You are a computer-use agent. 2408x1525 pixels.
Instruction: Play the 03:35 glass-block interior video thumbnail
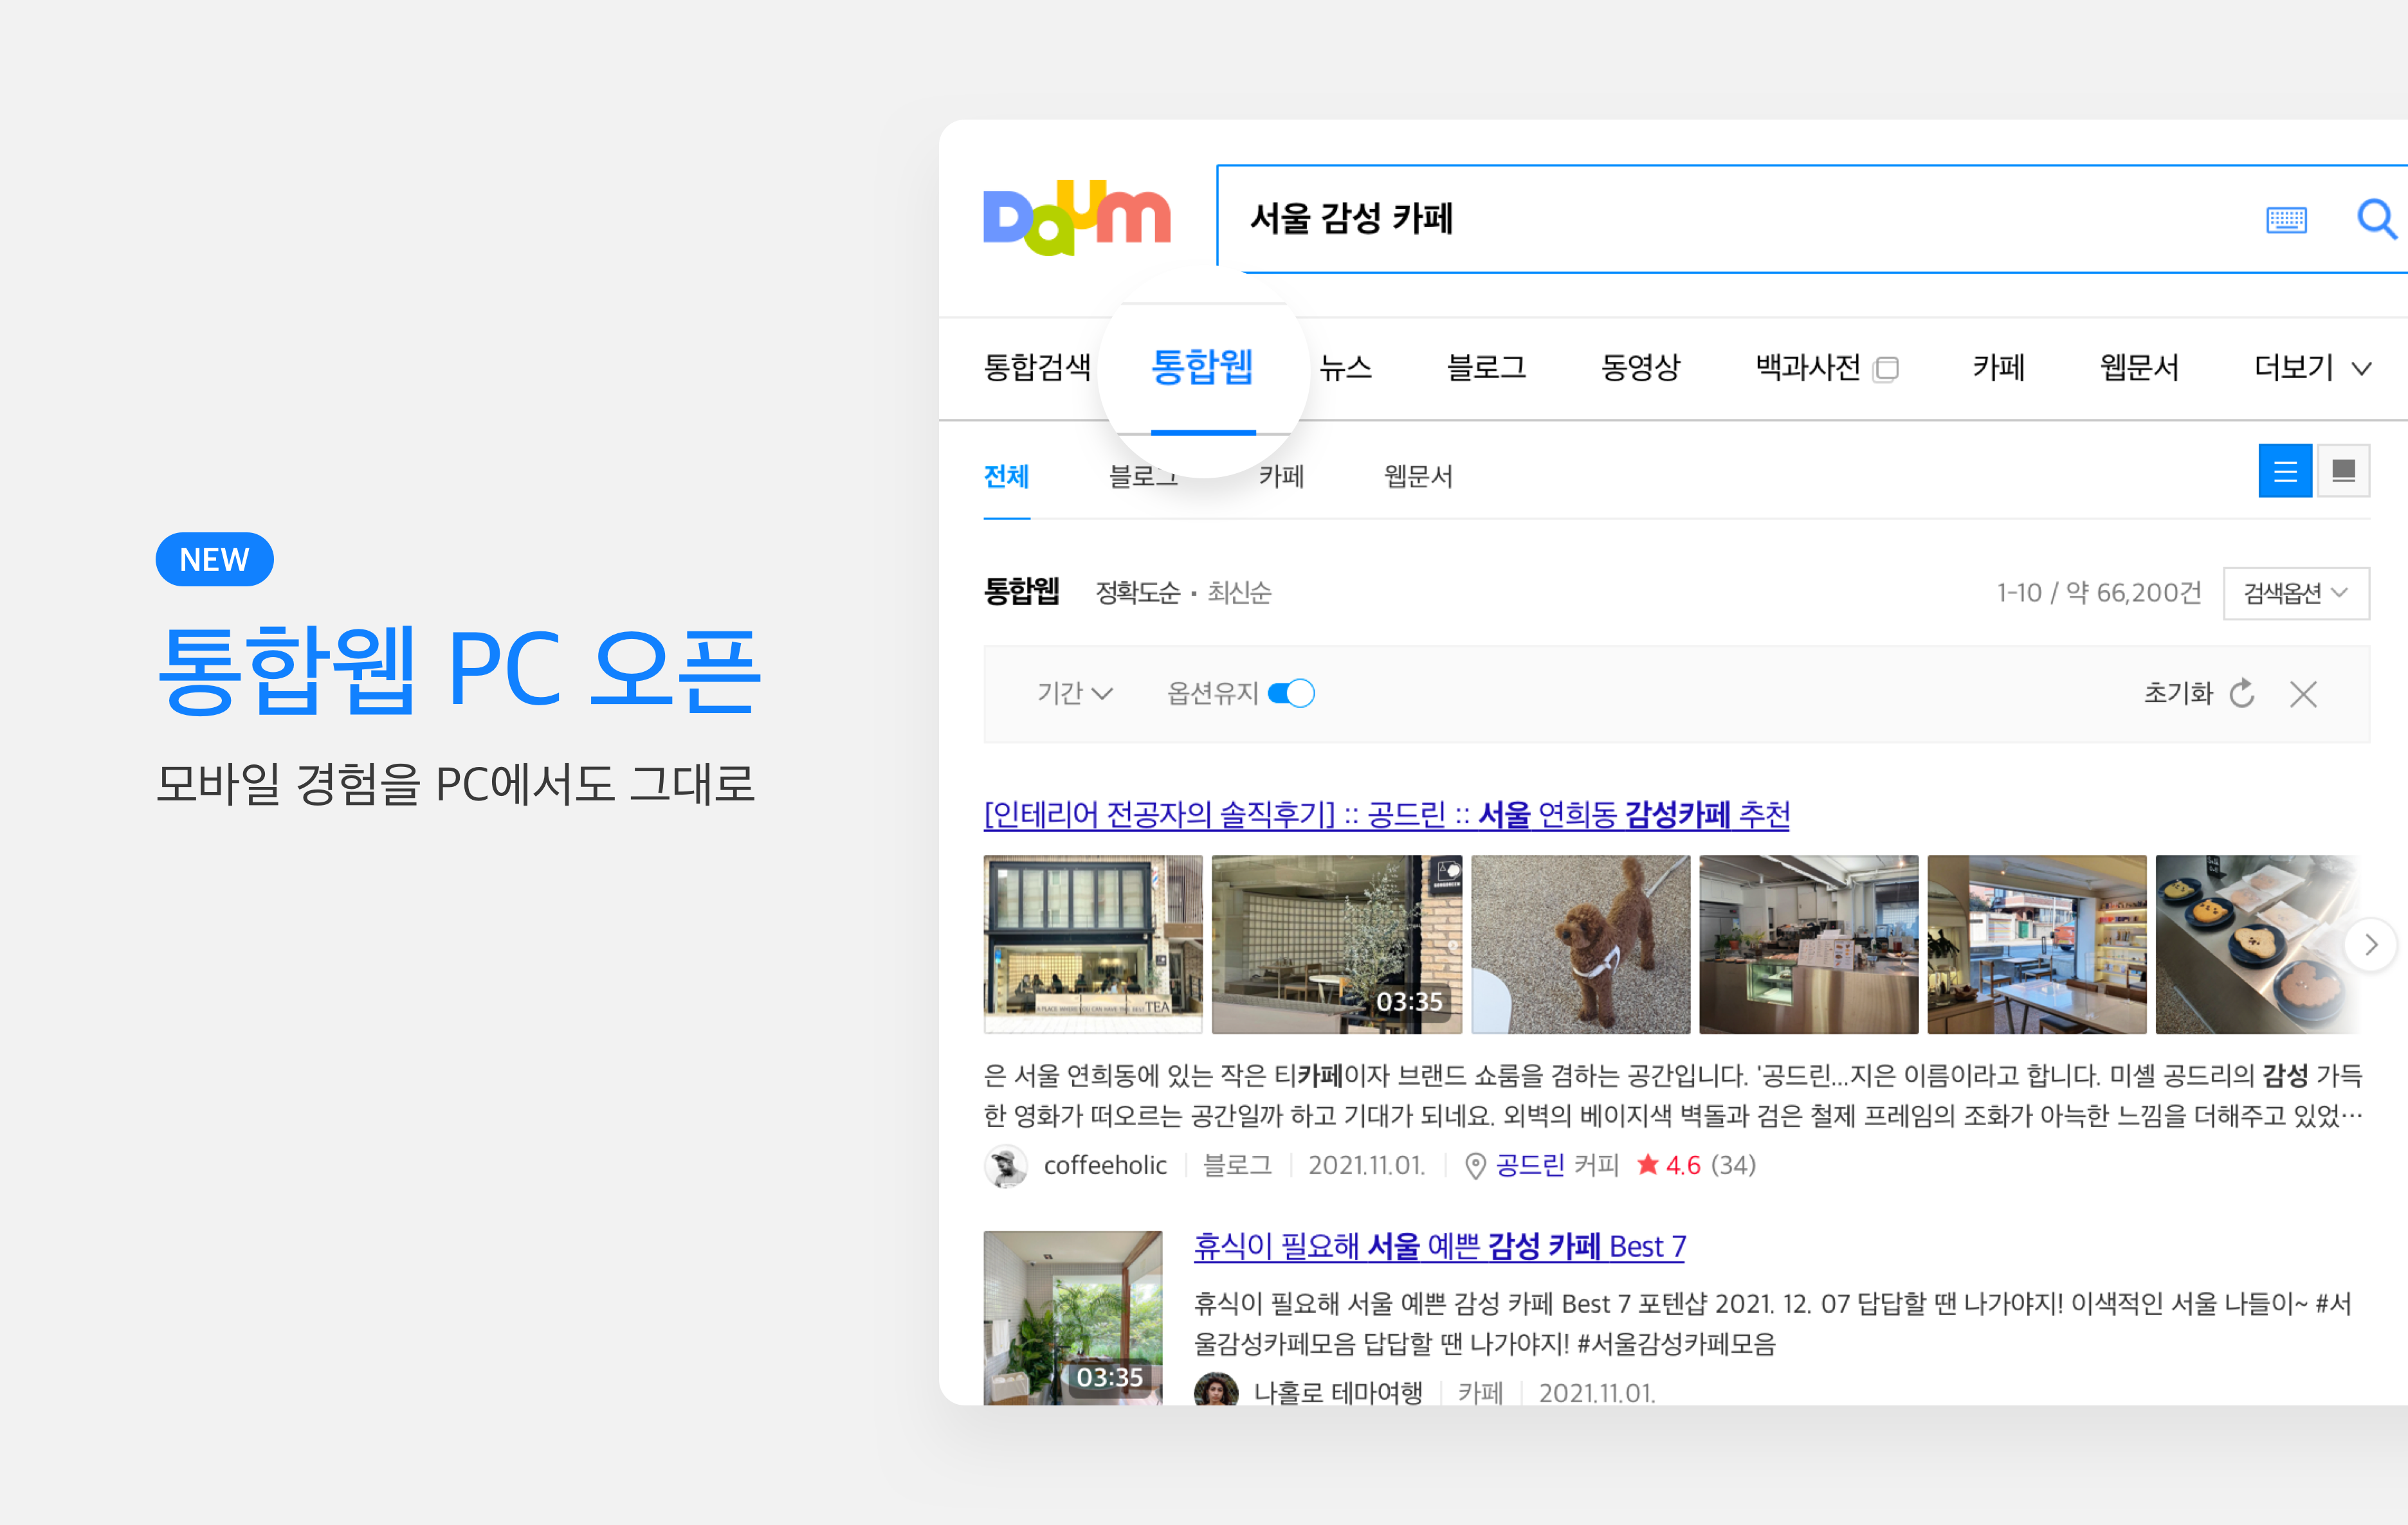click(1337, 944)
